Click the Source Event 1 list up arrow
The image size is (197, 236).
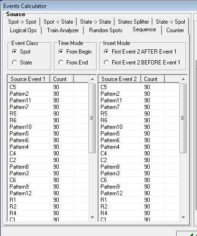pos(92,79)
